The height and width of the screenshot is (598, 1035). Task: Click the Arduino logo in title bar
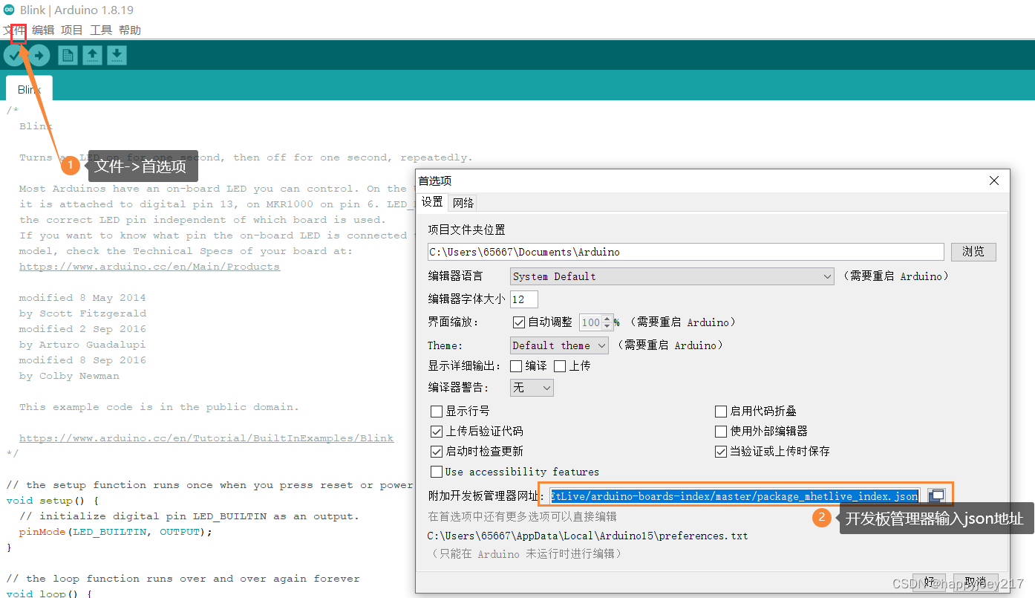9,10
